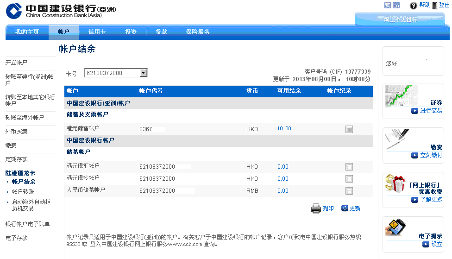Open 帐户转账 sidebar sub-item
This screenshot has width=452, height=259.
point(23,191)
